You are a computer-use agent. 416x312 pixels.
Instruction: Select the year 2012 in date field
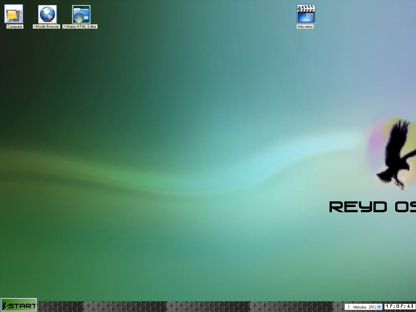pos(372,307)
